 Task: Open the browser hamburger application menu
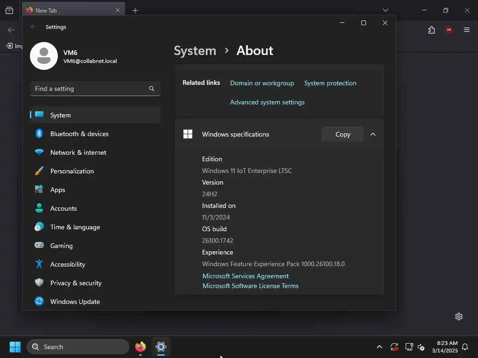click(466, 30)
